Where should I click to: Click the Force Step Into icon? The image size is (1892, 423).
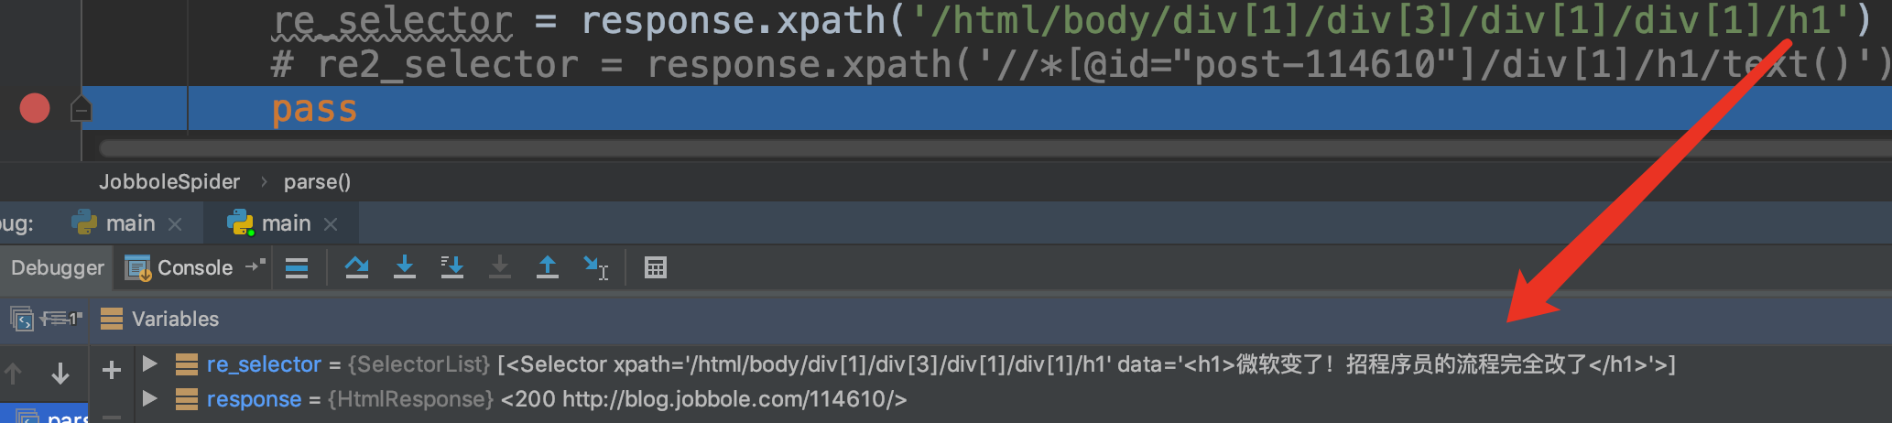click(x=499, y=267)
